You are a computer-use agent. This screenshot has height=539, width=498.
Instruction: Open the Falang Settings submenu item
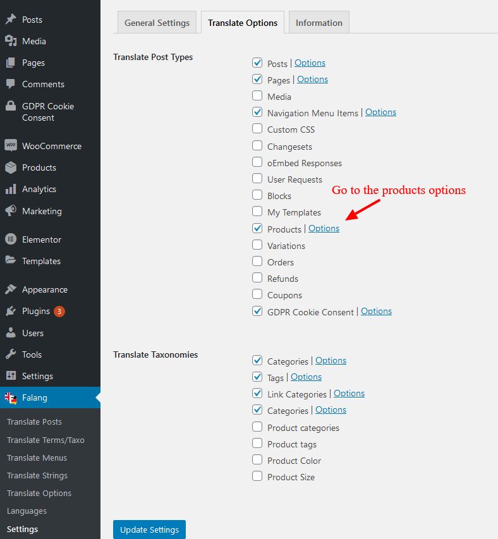click(x=22, y=529)
